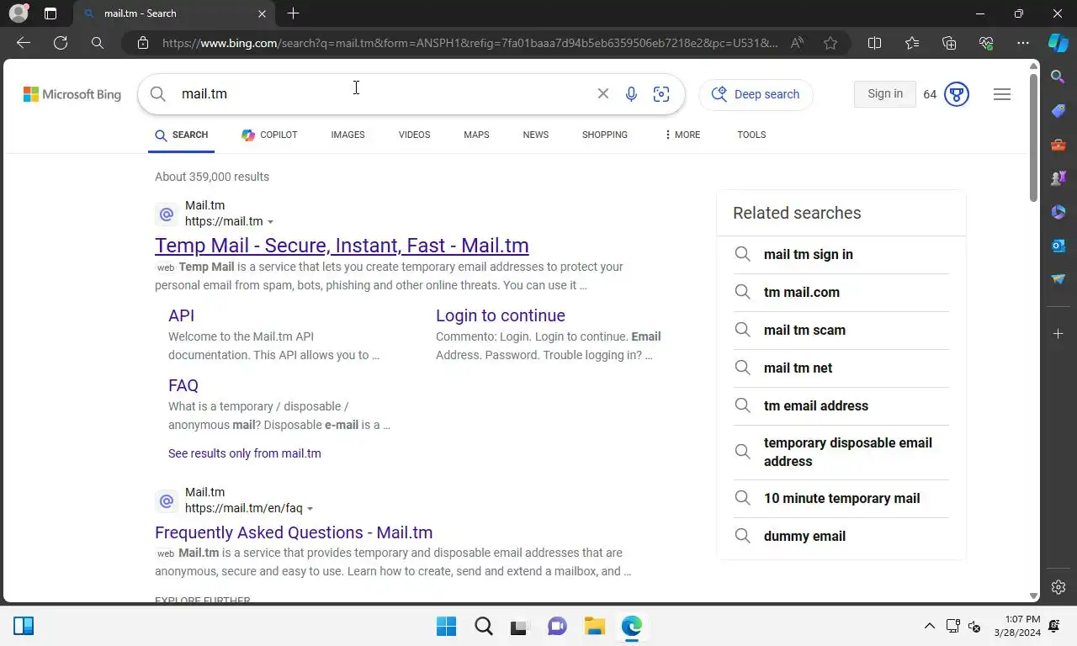Open the Browser essentials heart icon
Viewport: 1077px width, 646px height.
click(986, 43)
